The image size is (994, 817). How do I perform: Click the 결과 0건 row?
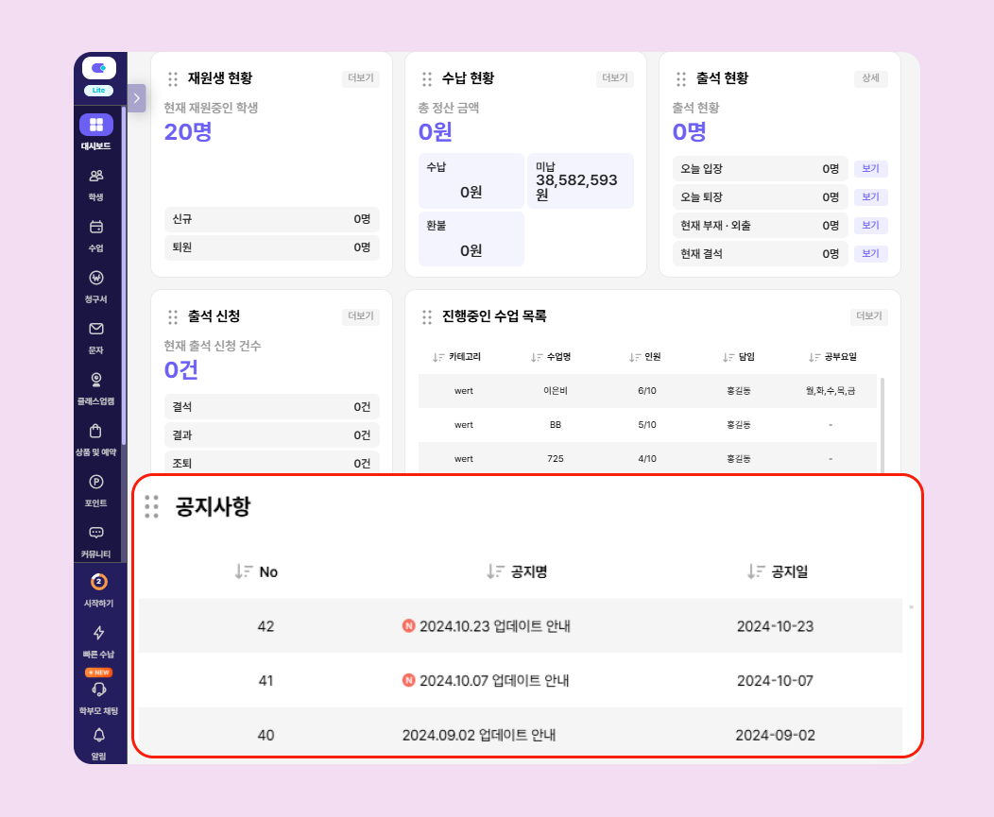point(272,435)
